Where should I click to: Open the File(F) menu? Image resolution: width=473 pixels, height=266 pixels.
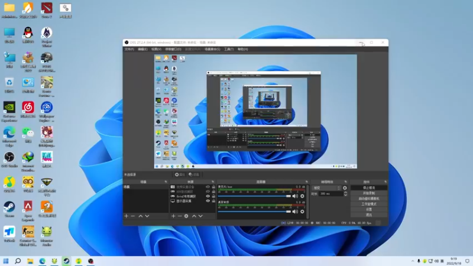129,49
